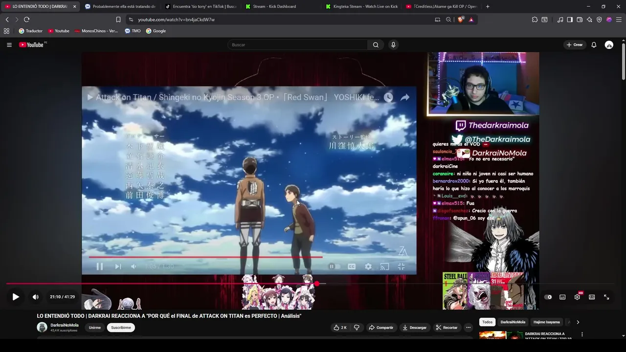The height and width of the screenshot is (352, 626).
Task: Open the Brave Shields lion icon
Action: 461,20
